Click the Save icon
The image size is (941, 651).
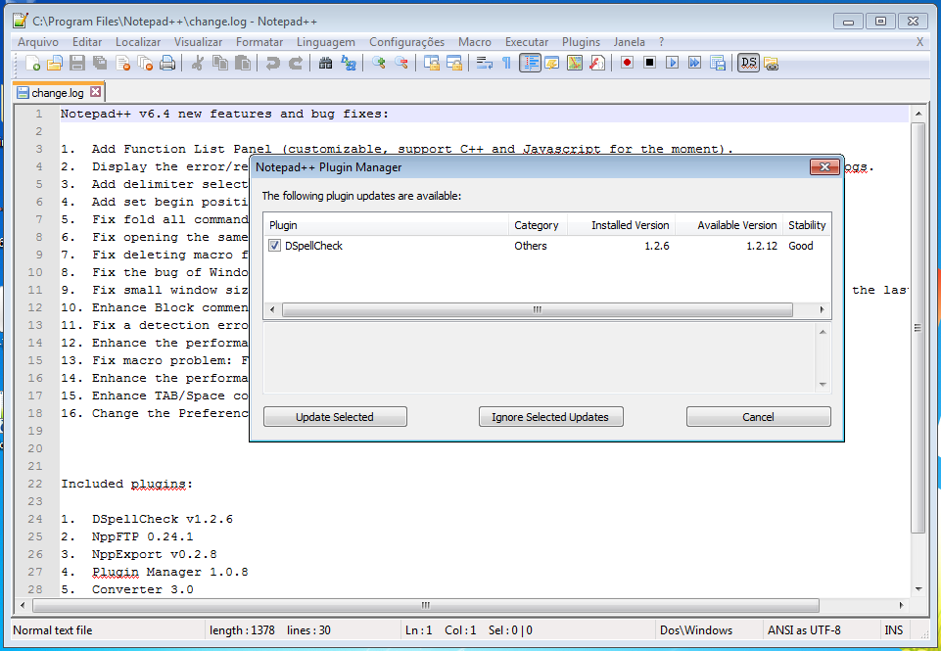point(77,63)
